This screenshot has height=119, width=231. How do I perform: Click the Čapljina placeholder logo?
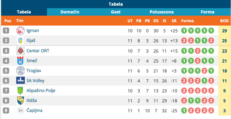point(21,110)
